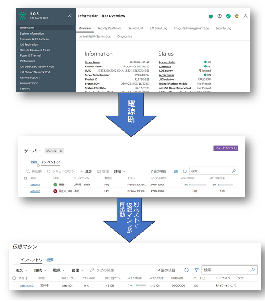Close the iLO navigation menu with X
The image size is (265, 301).
coord(69,16)
